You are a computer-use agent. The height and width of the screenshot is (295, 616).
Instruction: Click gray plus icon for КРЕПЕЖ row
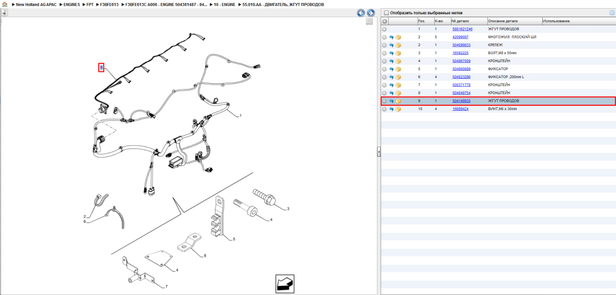(384, 45)
